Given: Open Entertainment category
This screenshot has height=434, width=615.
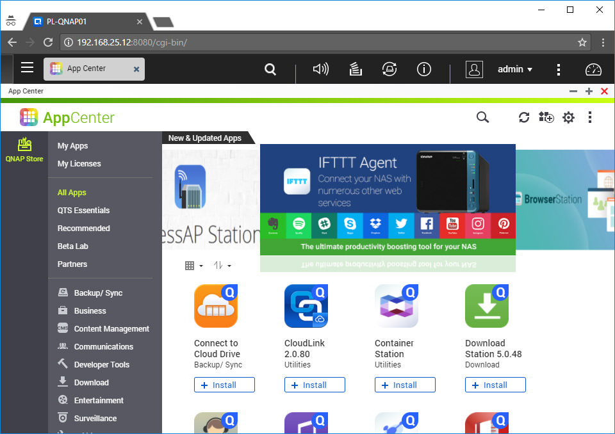Looking at the screenshot, I should 90,400.
